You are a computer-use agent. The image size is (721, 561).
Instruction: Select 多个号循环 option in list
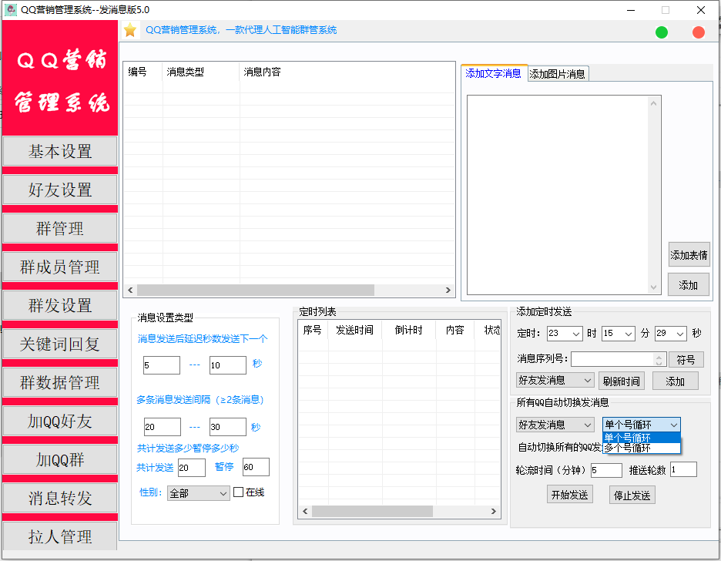[641, 448]
